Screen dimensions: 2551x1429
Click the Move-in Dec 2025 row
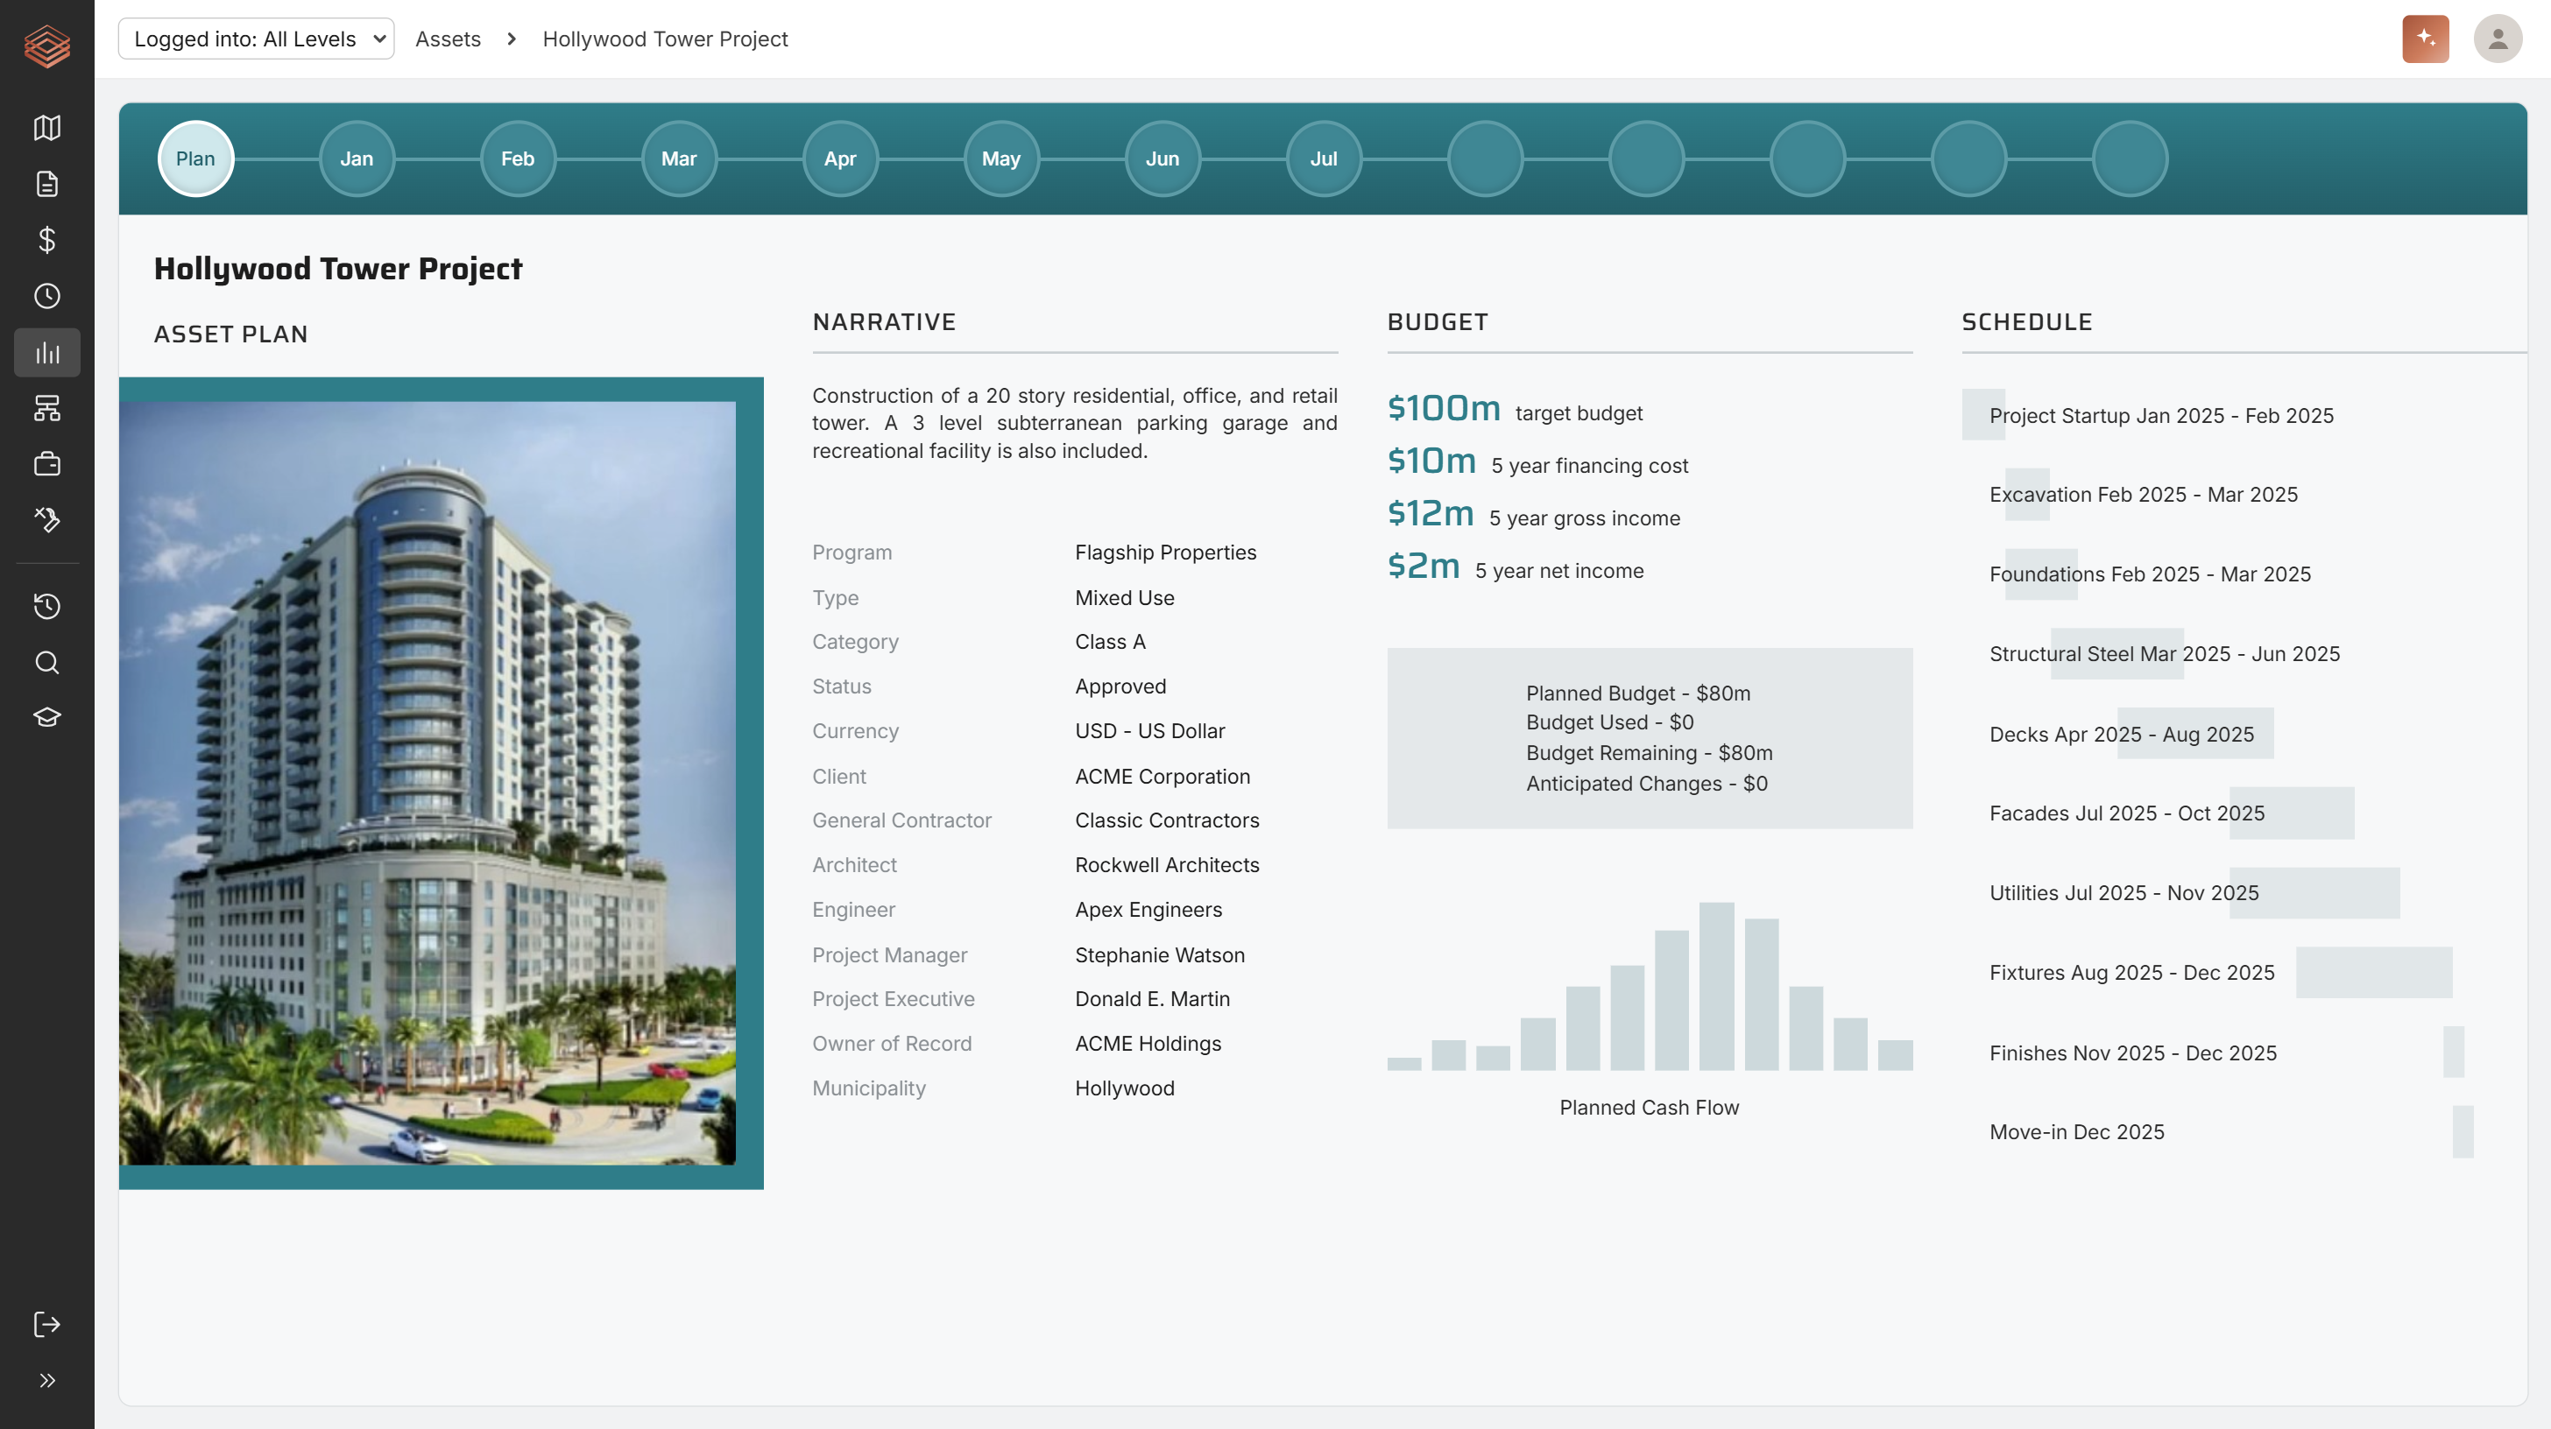coord(2077,1132)
